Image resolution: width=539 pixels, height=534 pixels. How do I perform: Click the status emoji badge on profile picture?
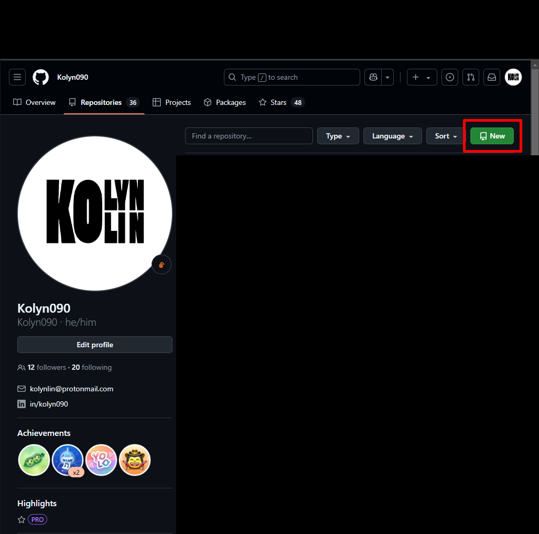(161, 264)
